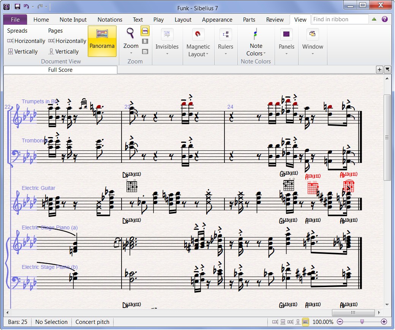This screenshot has width=395, height=330.
Task: Select the Full Score document tab
Action: point(60,70)
